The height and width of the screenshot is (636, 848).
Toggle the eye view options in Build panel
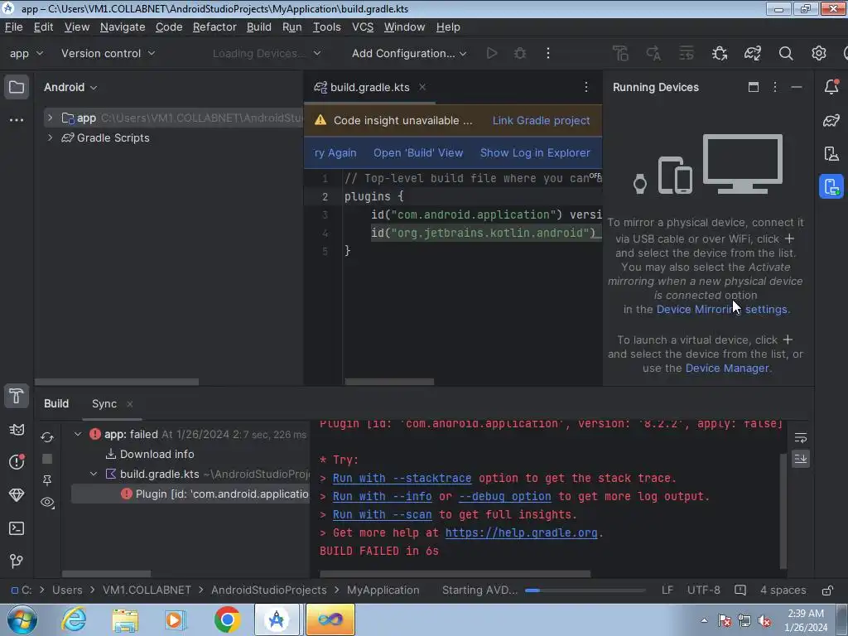[x=47, y=503]
